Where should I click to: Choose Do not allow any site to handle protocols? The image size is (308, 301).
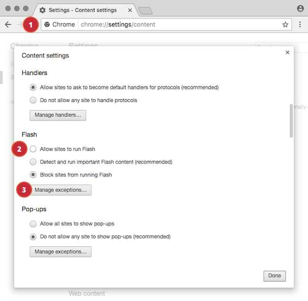tap(33, 100)
